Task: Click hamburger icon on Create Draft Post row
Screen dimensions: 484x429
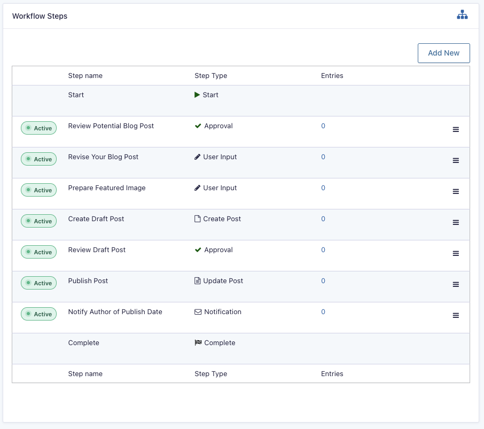Action: tap(456, 222)
